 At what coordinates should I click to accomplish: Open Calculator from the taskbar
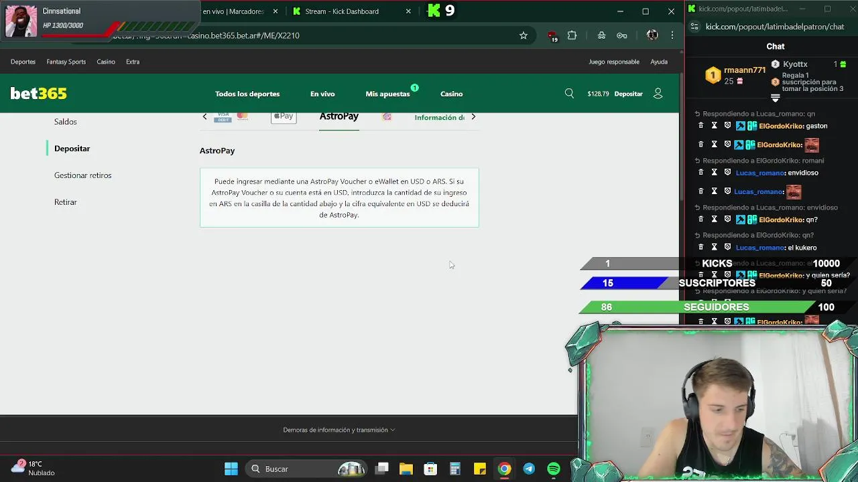point(455,469)
